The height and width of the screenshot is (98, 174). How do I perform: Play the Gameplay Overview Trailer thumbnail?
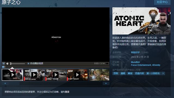tap(34, 75)
